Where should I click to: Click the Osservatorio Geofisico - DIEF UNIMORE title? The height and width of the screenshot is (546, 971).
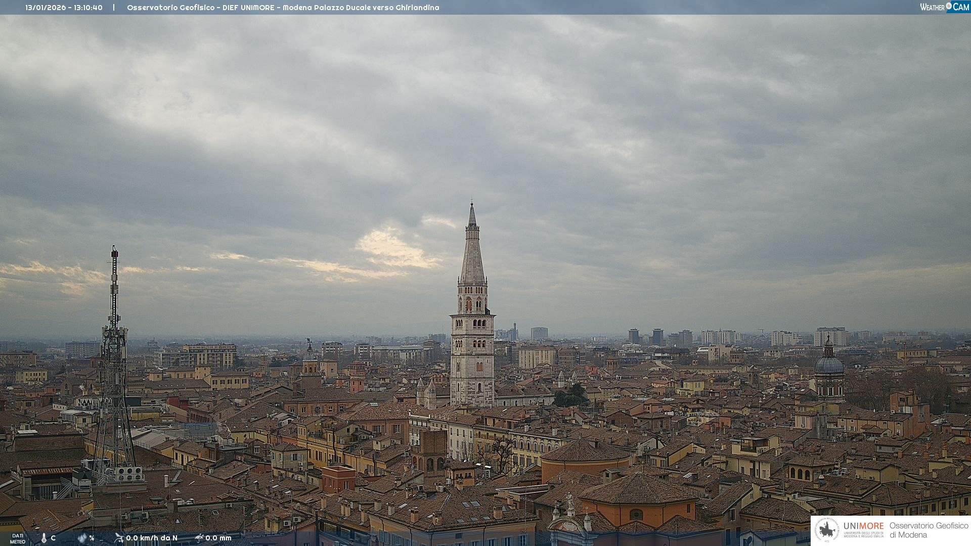200,8
